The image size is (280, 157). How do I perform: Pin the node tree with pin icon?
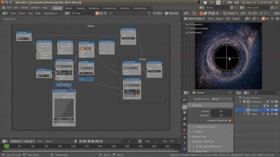[x=111, y=14]
